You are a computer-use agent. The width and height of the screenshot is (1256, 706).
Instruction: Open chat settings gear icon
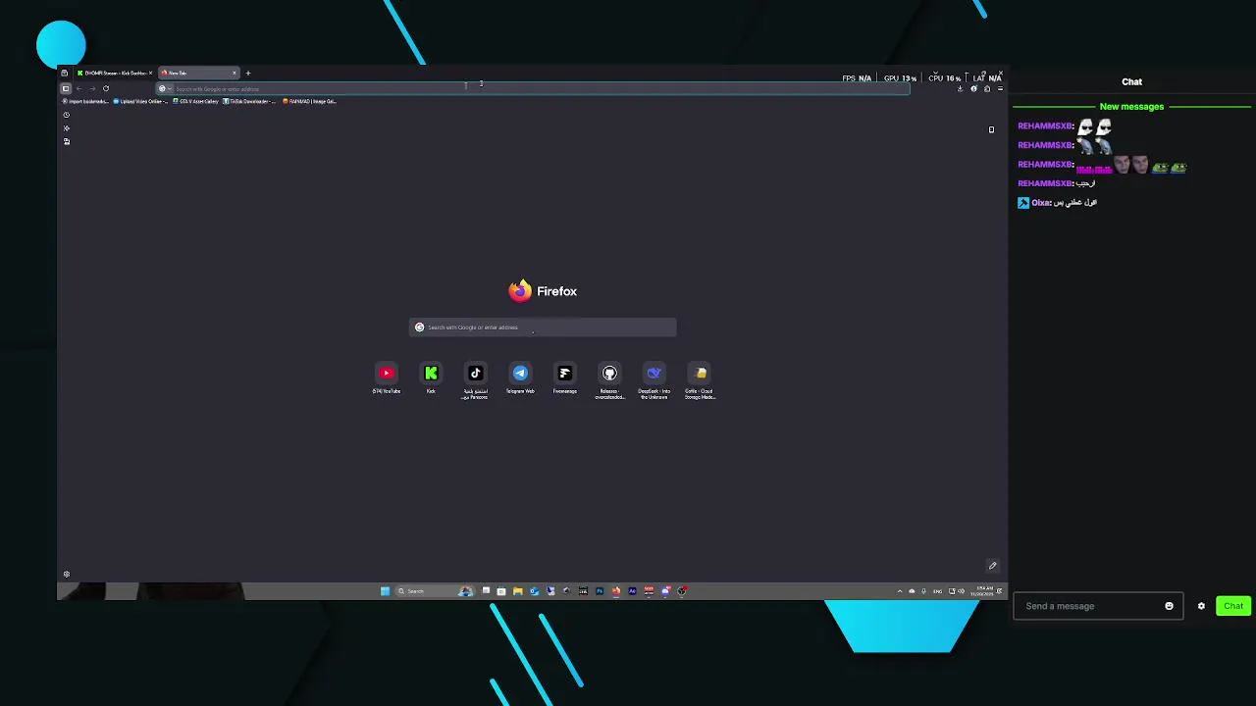click(x=1201, y=606)
